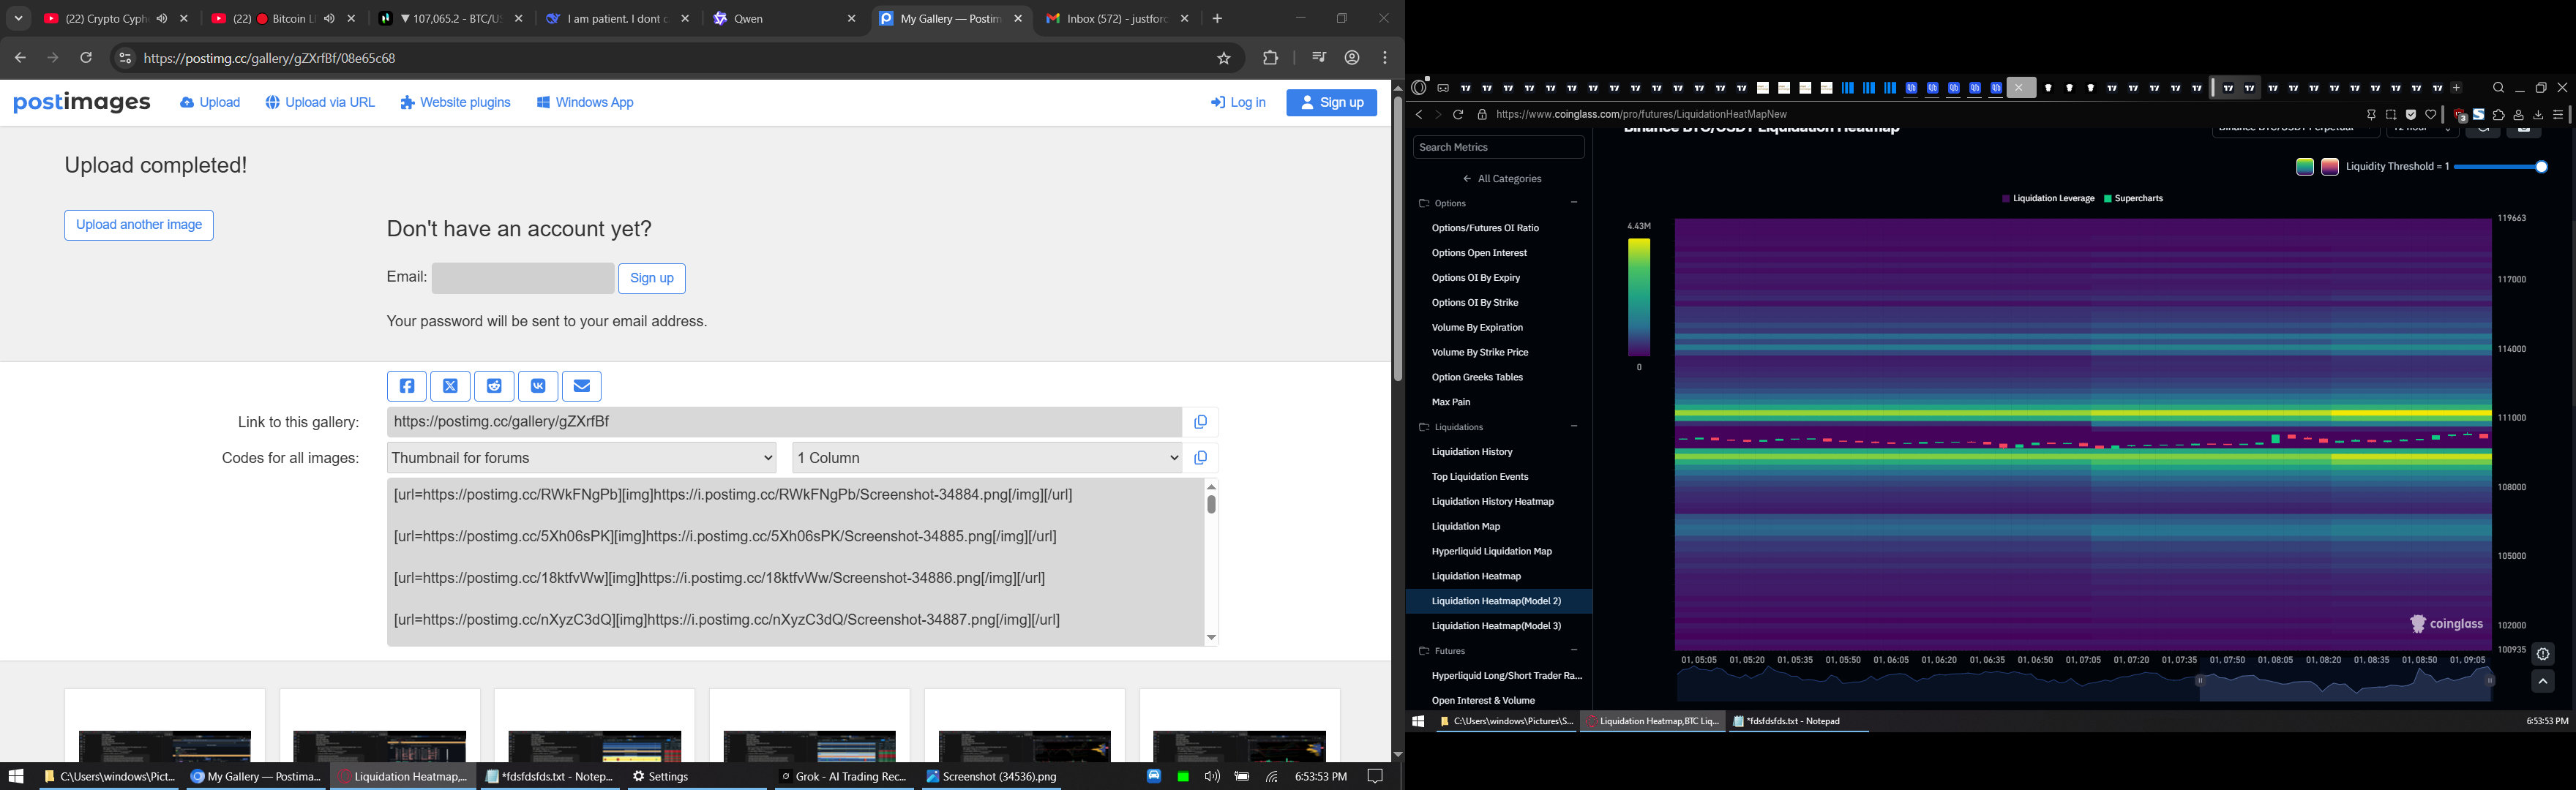
Task: Click the Upload via URL link
Action: 321,103
